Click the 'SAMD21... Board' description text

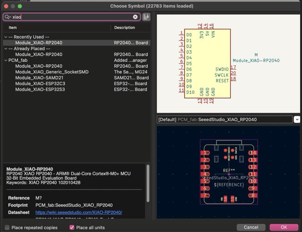(x=131, y=78)
